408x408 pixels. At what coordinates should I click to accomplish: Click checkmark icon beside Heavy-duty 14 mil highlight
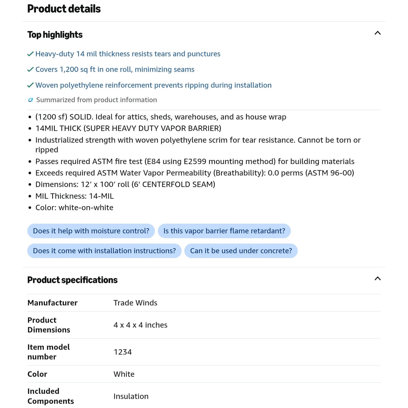[x=30, y=54]
